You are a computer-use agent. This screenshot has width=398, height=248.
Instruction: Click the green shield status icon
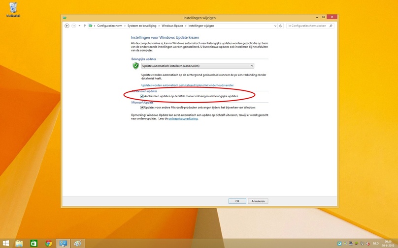136,66
